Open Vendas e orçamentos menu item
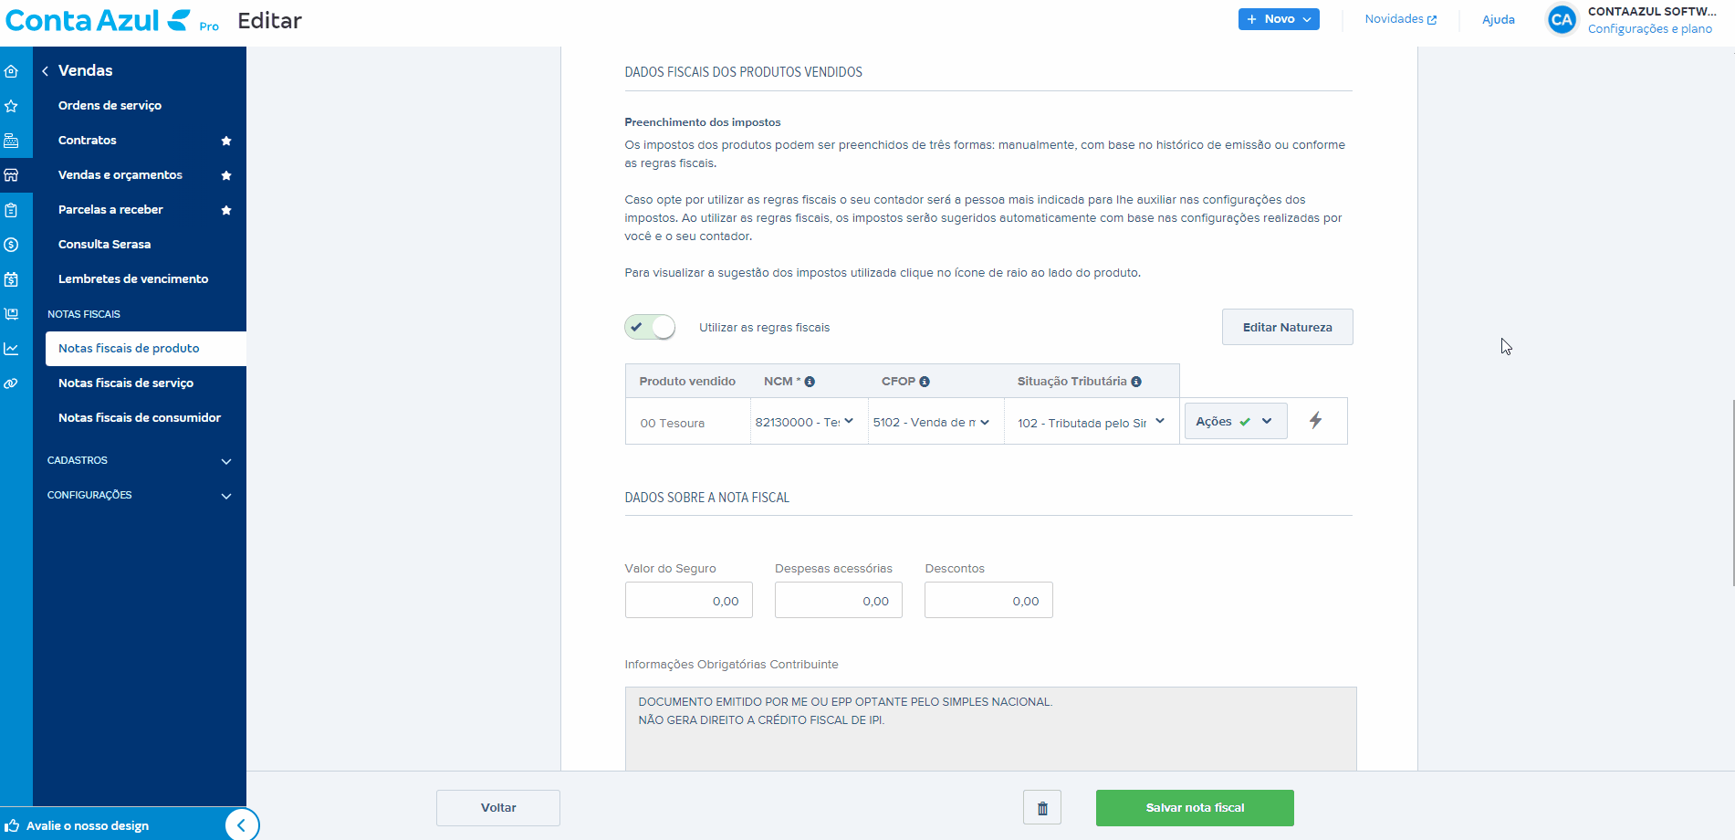Screen dimensions: 1735x840 (120, 175)
